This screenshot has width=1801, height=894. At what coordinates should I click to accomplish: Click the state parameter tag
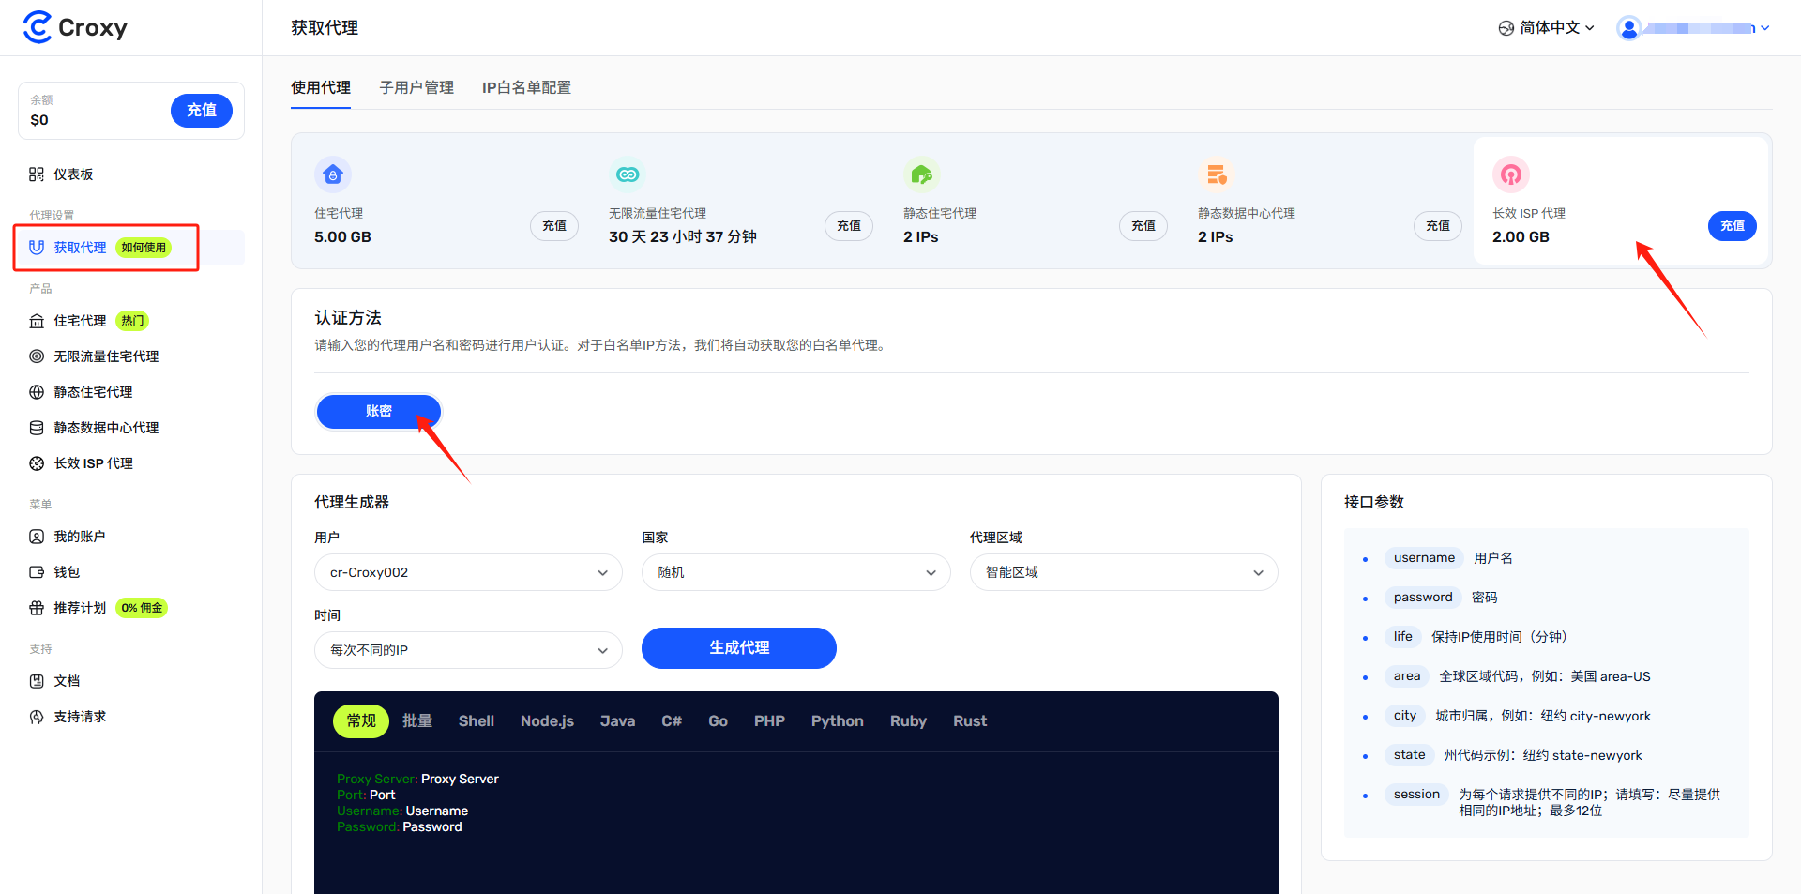[x=1409, y=755]
